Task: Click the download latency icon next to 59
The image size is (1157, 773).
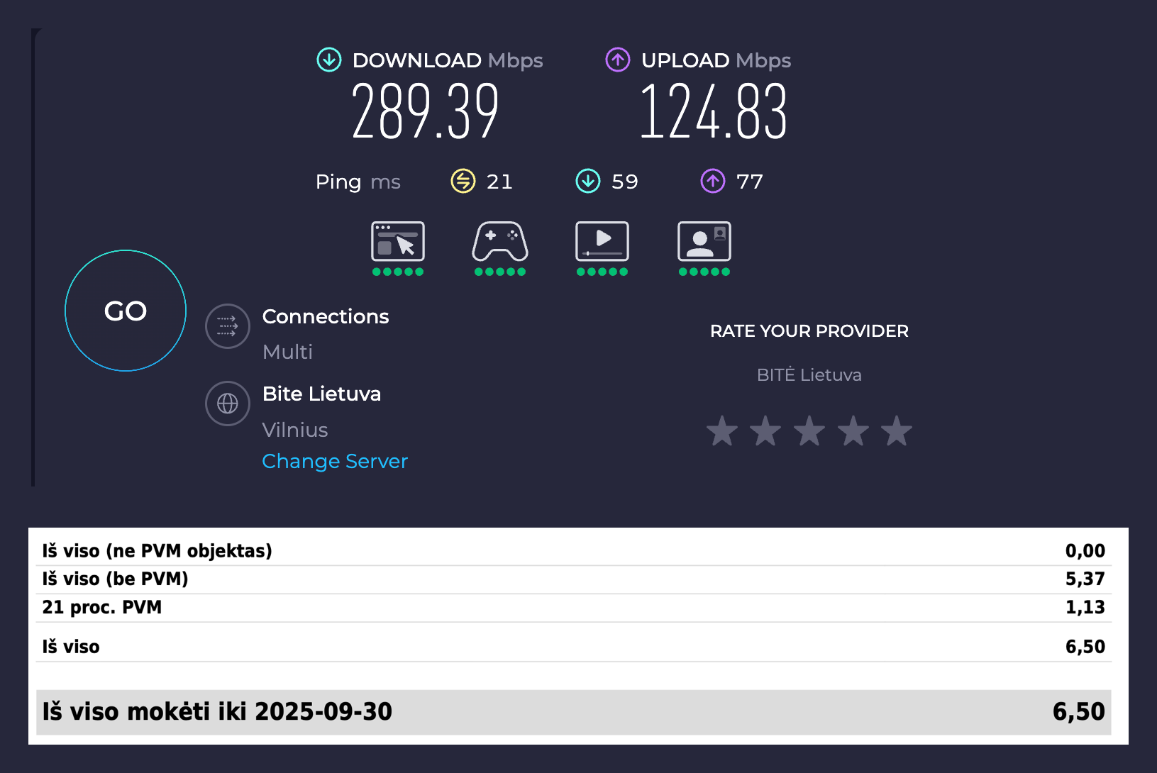Action: pos(588,182)
